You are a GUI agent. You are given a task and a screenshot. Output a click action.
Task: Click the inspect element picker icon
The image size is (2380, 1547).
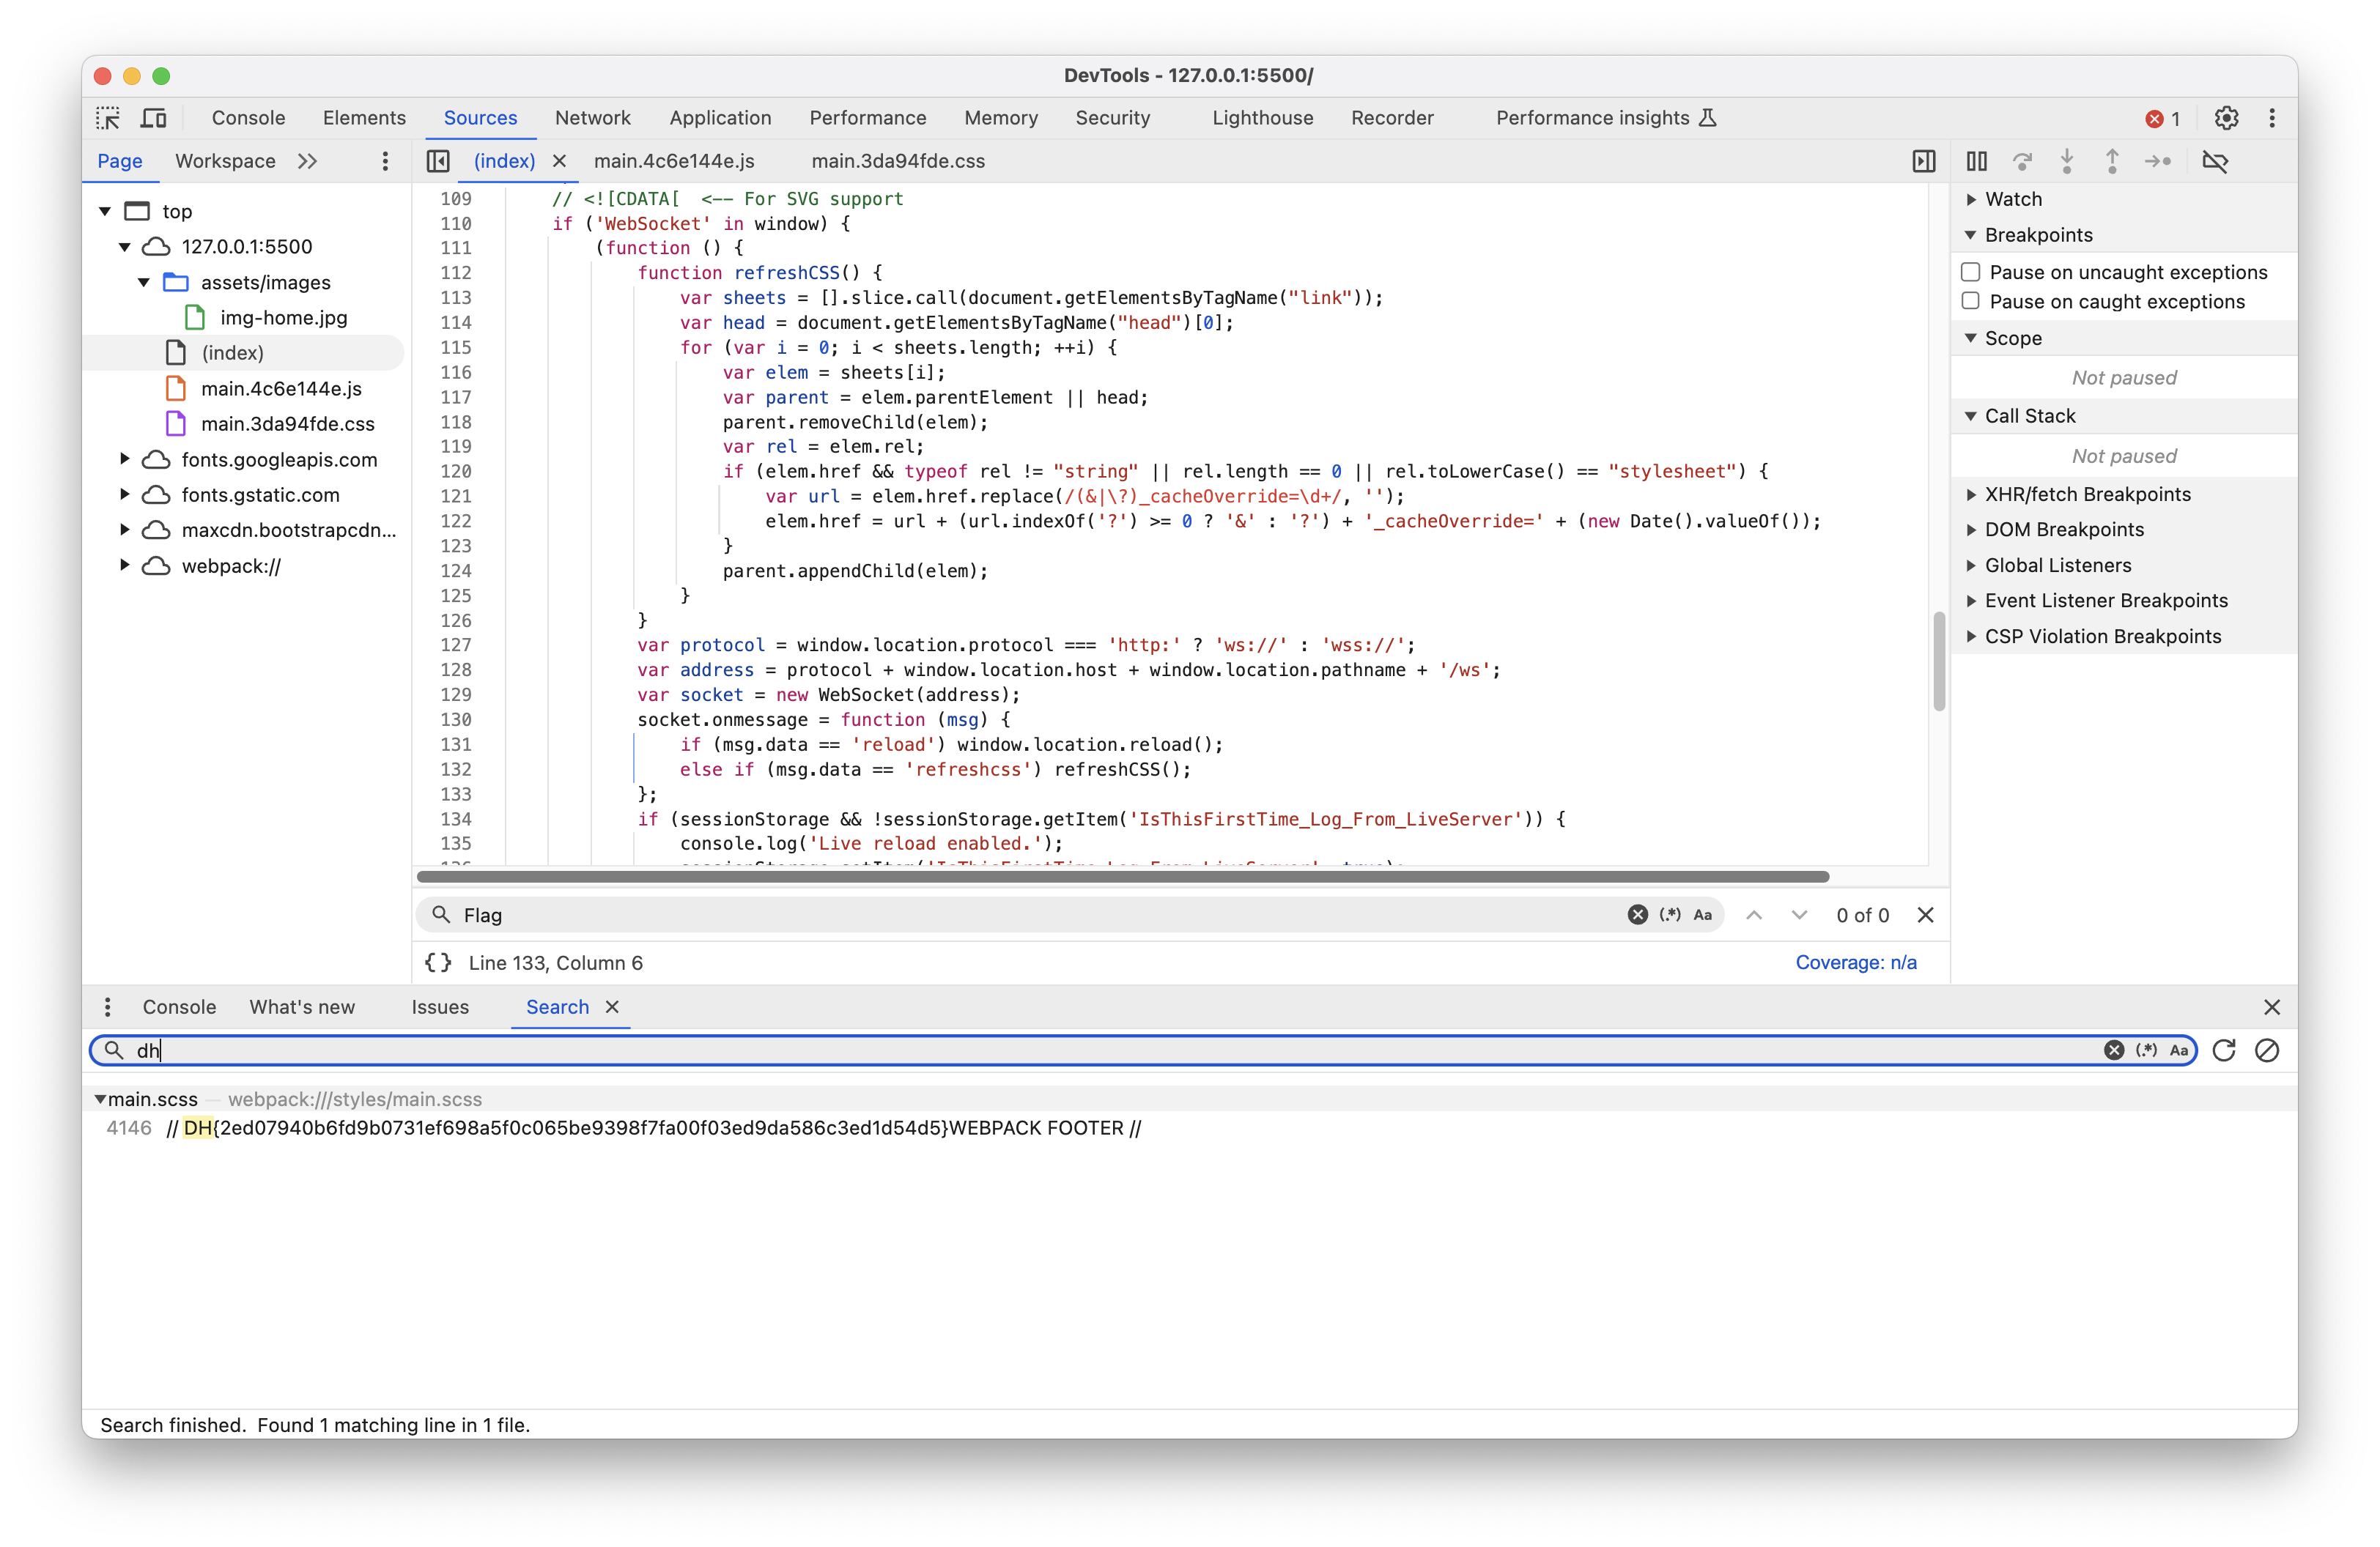(108, 118)
